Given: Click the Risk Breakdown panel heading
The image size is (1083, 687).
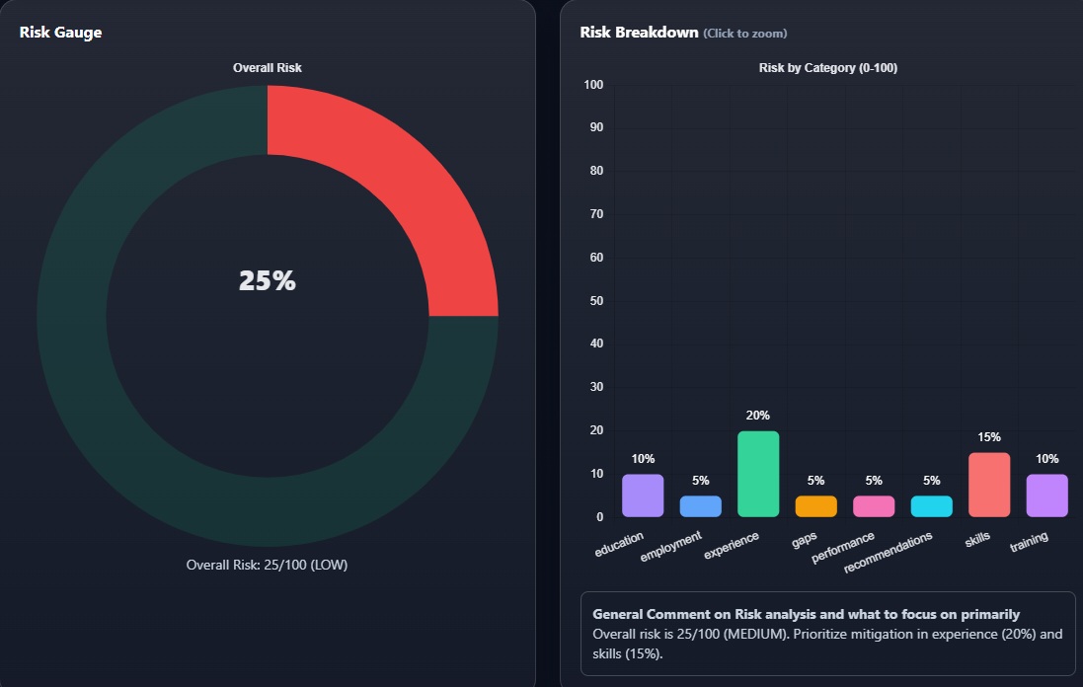Looking at the screenshot, I should click(x=639, y=33).
